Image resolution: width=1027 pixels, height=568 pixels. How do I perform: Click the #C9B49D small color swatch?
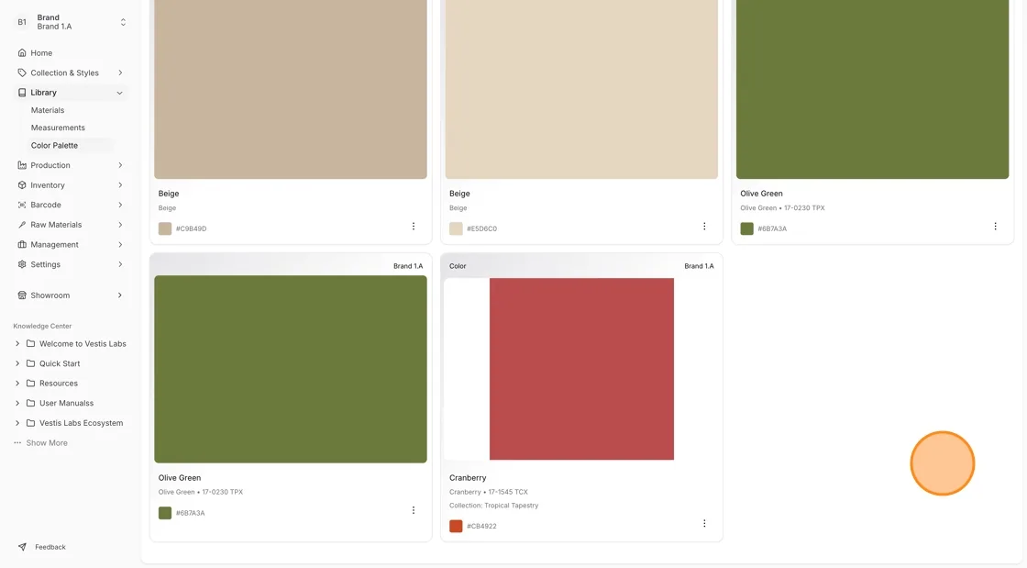(x=165, y=228)
